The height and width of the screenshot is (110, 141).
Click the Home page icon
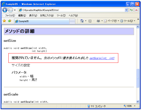(82, 21)
